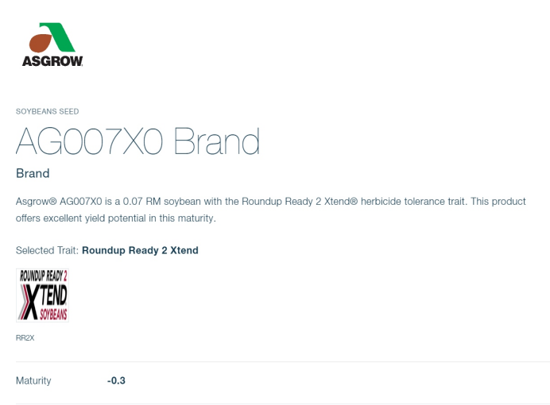Click the herbicide tolerance trait phrase
This screenshot has height=405, width=550.
click(412, 202)
